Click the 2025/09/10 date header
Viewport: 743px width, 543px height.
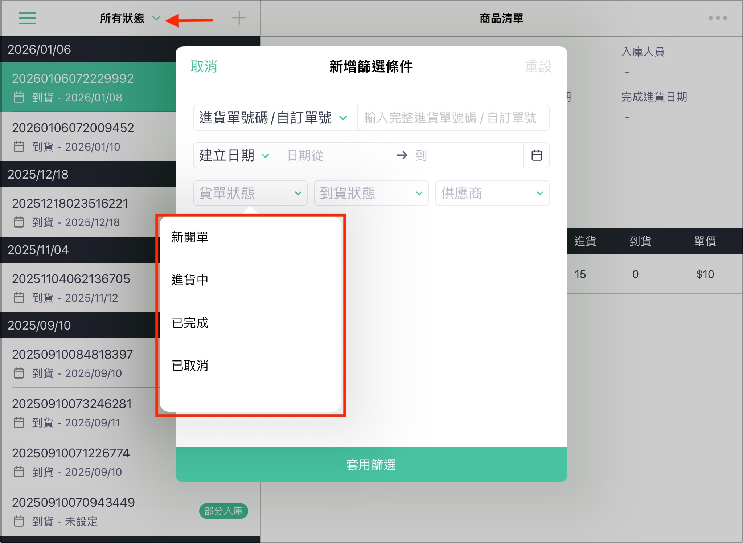78,325
